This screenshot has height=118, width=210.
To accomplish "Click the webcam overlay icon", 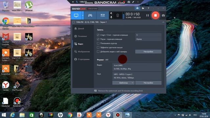I will [117, 15].
